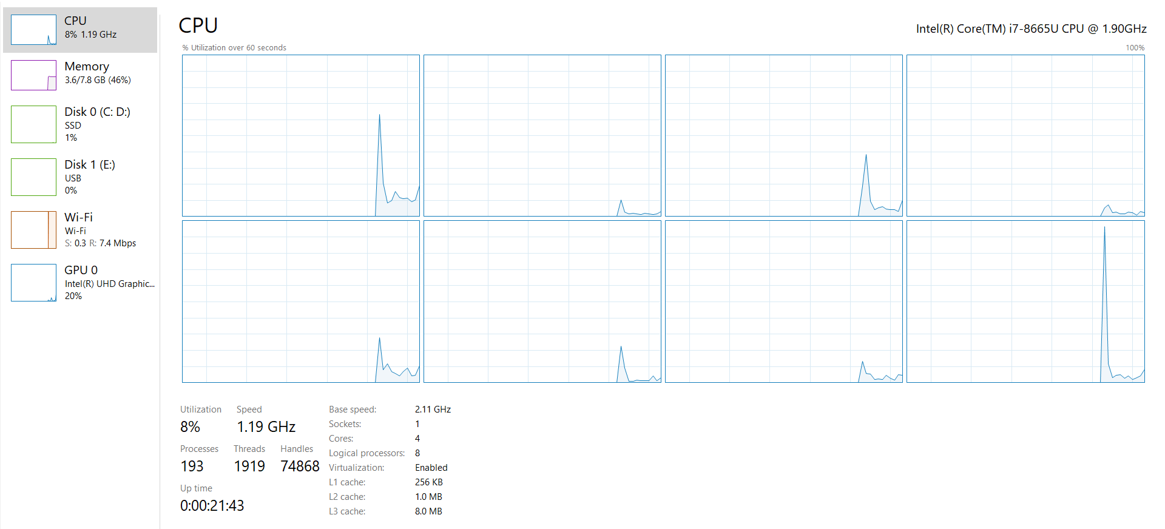
Task: Click the large CPU heading above graphs
Action: (x=198, y=25)
